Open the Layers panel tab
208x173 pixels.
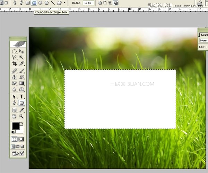(x=204, y=35)
